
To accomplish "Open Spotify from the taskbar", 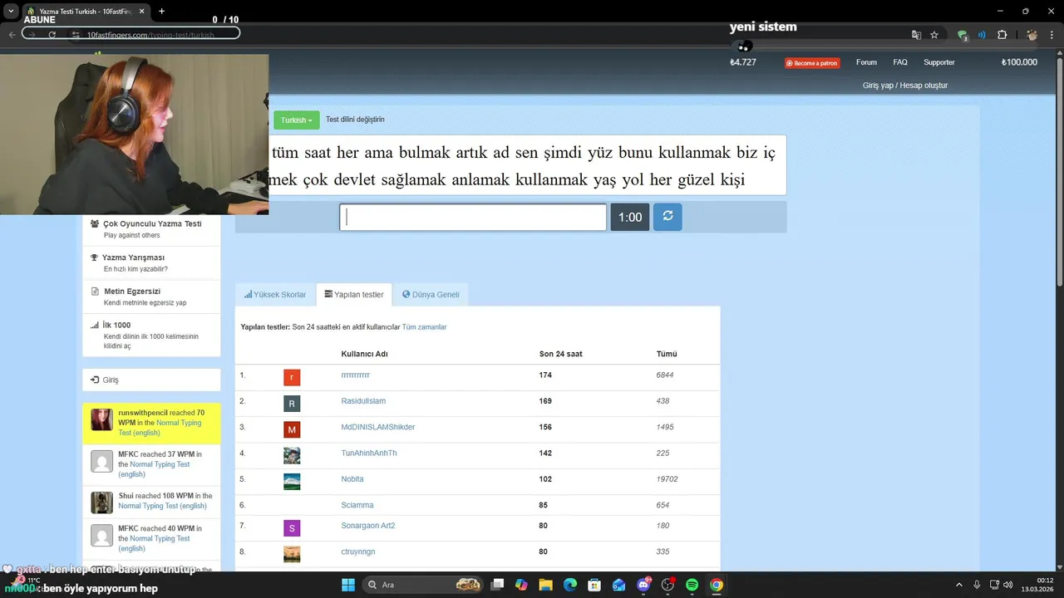I will 692,585.
